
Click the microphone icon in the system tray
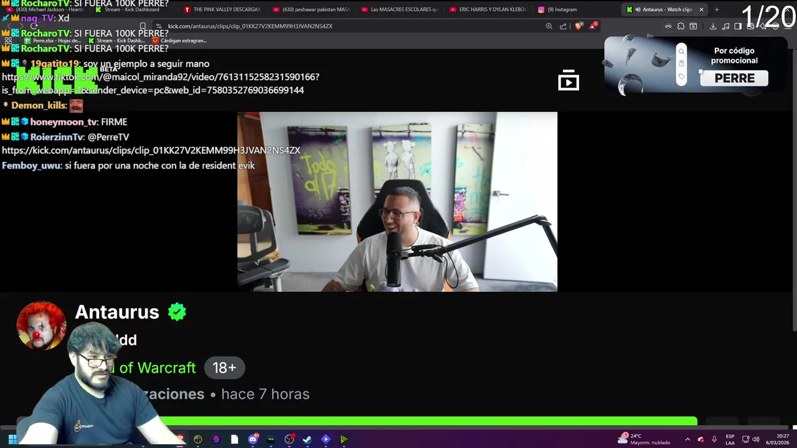[714, 439]
